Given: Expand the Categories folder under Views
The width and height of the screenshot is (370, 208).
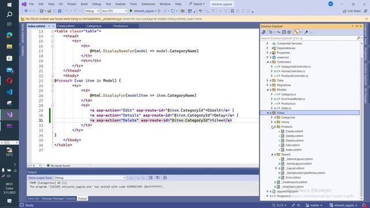Looking at the screenshot, I should (x=272, y=117).
